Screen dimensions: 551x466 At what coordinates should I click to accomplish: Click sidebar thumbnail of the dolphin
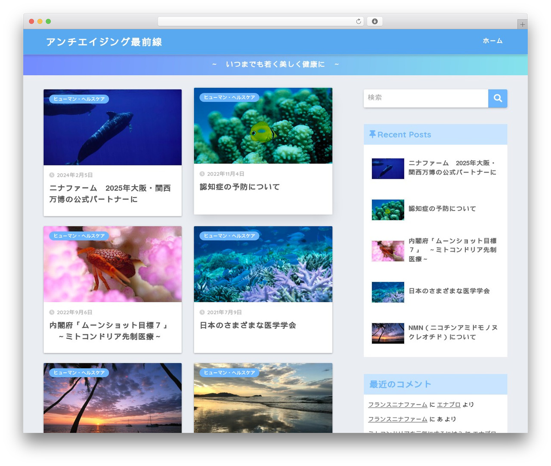pyautogui.click(x=388, y=169)
